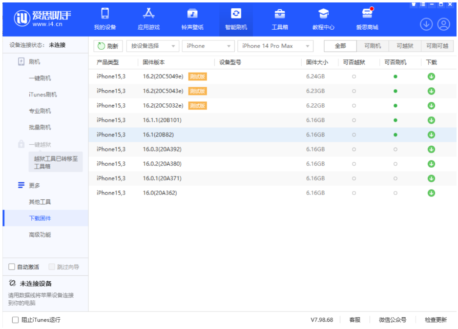Click 检查更新 in status bar

(436, 320)
